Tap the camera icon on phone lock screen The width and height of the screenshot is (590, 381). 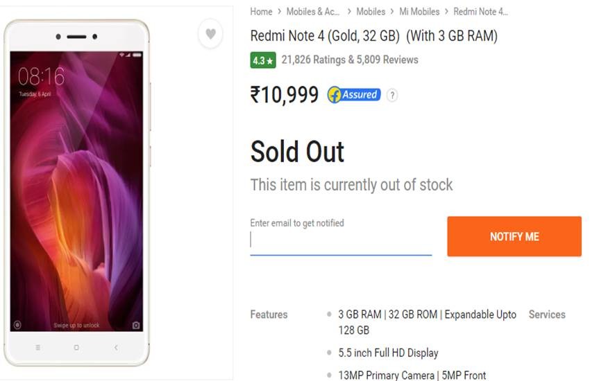click(x=136, y=325)
